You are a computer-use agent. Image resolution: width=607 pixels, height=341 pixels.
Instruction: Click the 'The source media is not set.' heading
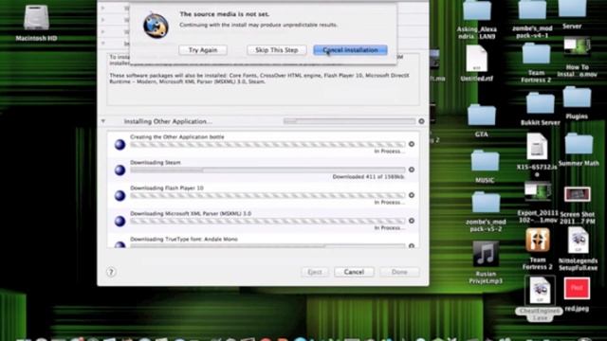[225, 14]
